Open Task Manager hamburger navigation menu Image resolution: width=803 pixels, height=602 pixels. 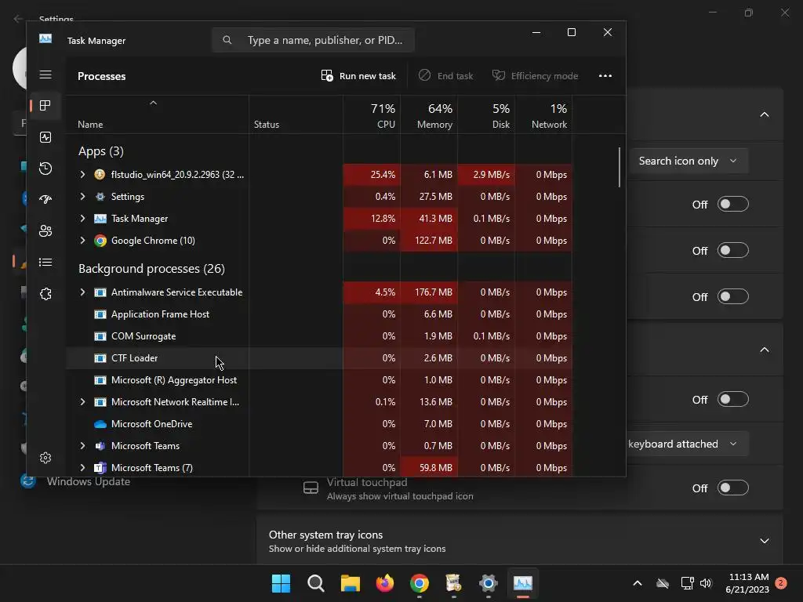click(x=45, y=74)
